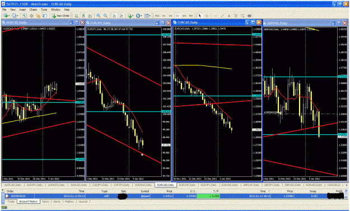Open the File menu
Image resolution: width=350 pixels, height=211 pixels.
pos(4,10)
